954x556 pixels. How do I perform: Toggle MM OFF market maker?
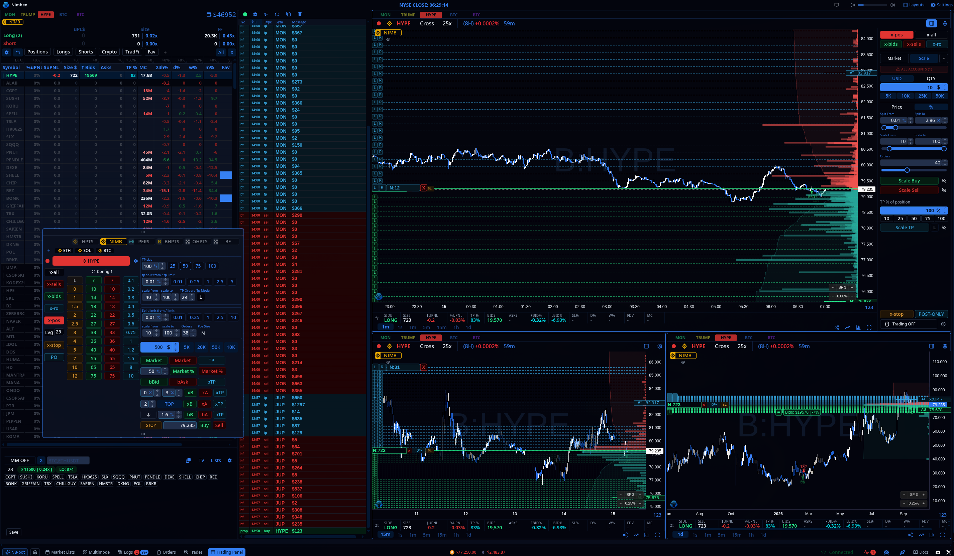[20, 460]
